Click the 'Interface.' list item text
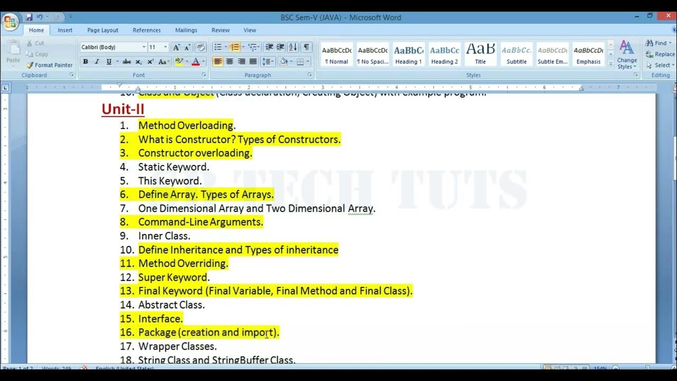 point(160,319)
